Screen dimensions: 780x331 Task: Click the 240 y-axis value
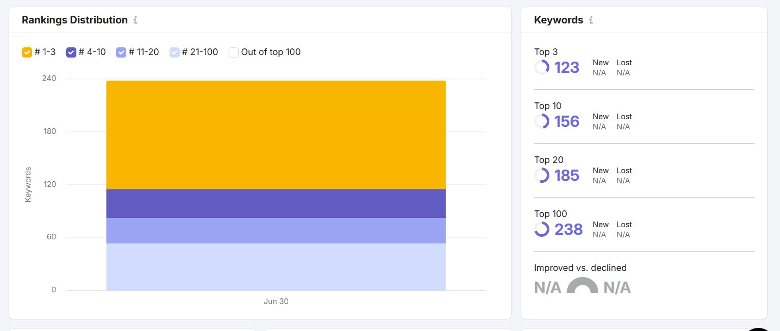(49, 78)
